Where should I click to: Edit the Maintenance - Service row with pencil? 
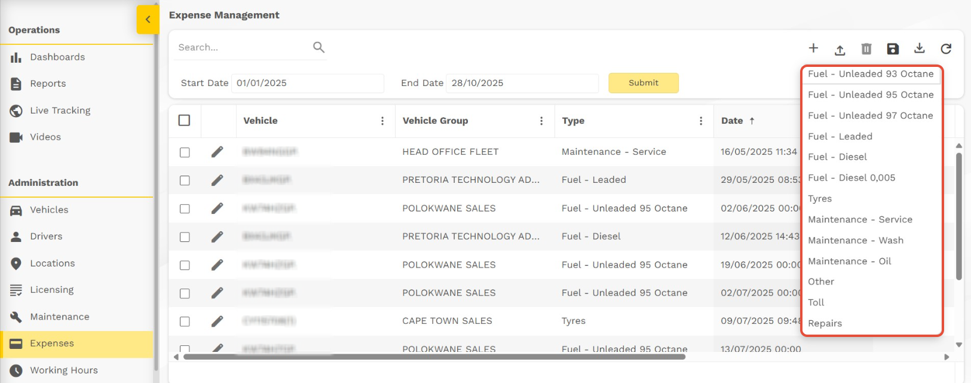[x=217, y=152]
